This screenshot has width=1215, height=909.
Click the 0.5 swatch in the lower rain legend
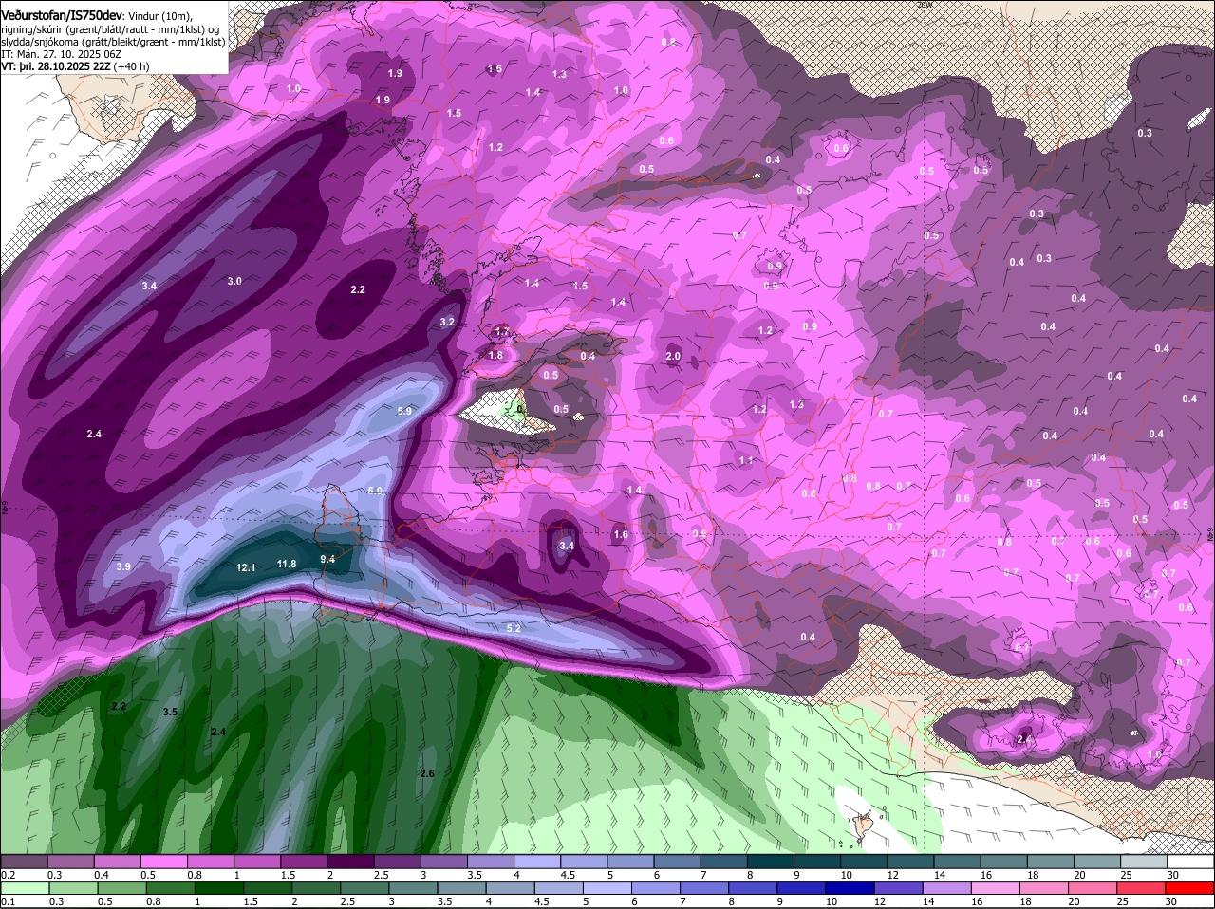click(122, 888)
